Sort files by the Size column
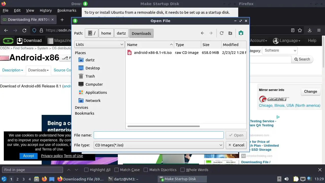325x183 pixels. coord(211,44)
